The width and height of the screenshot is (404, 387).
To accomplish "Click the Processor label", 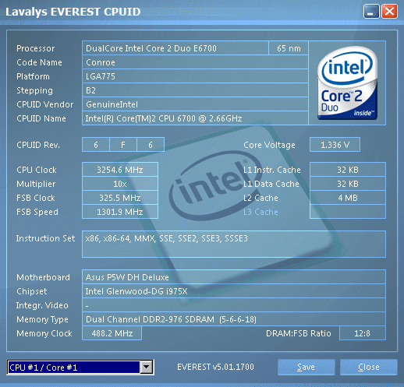I will [36, 48].
